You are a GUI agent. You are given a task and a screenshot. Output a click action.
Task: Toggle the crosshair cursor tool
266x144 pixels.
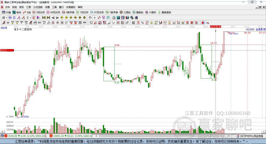click(x=95, y=18)
